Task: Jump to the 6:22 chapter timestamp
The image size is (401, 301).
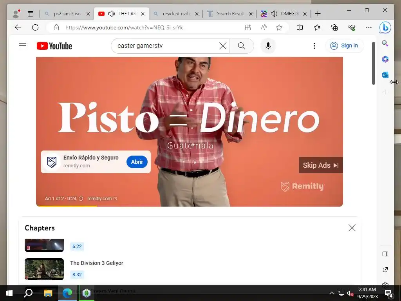Action: click(x=77, y=247)
